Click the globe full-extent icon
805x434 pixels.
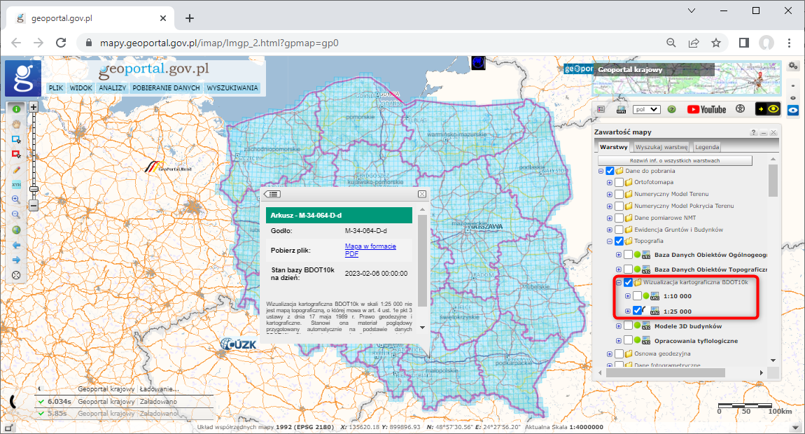coord(15,230)
